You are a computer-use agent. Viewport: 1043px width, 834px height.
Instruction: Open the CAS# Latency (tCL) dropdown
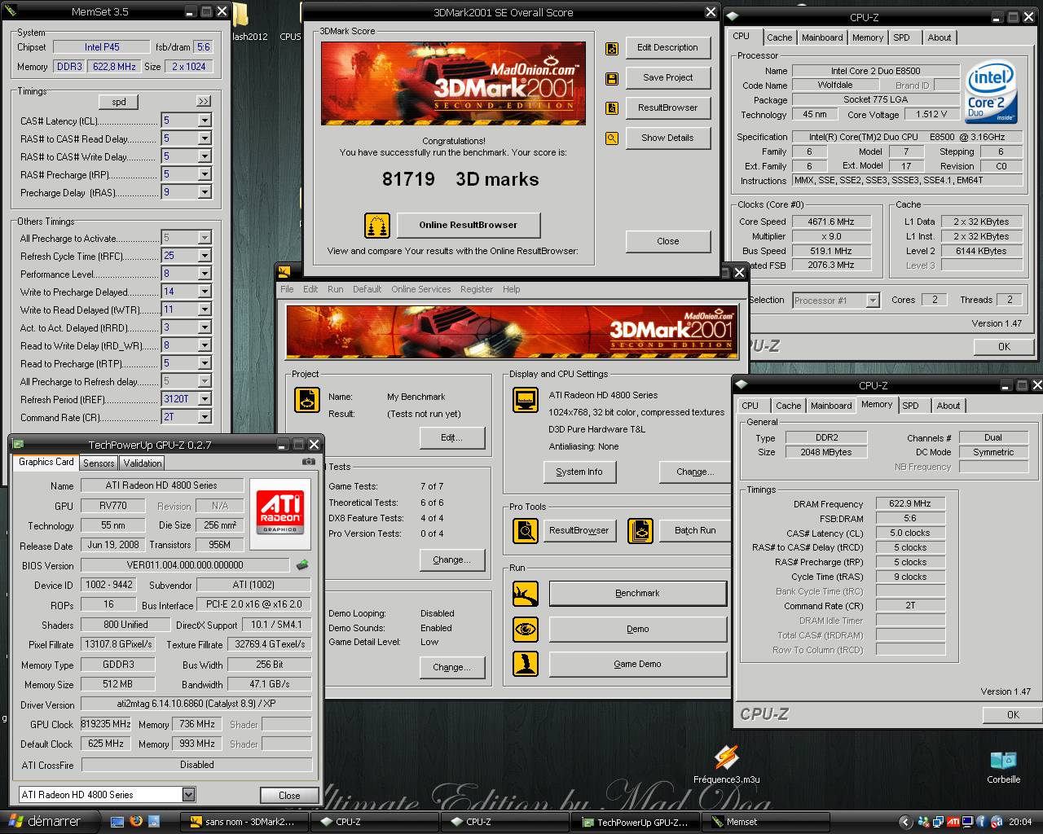pyautogui.click(x=205, y=121)
